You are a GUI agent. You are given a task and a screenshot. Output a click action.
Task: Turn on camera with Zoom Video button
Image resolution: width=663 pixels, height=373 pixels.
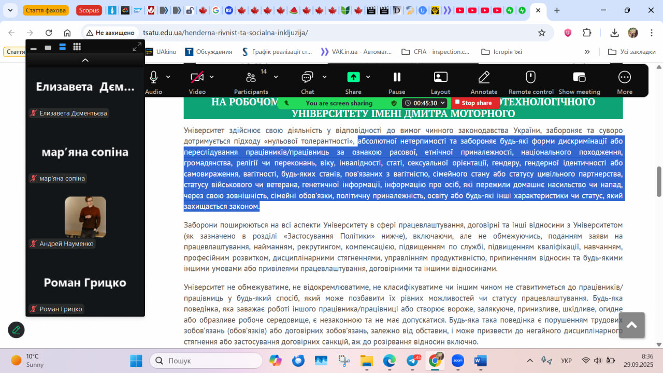[x=197, y=78]
